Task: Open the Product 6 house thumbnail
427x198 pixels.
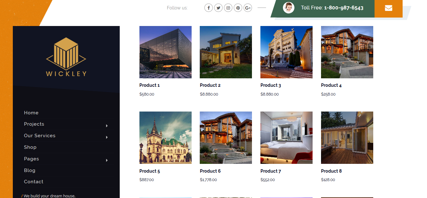Action: (x=226, y=138)
